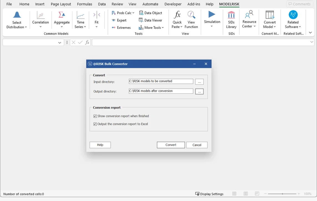Switch to the Review tab
The height and width of the screenshot is (201, 317).
117,4
